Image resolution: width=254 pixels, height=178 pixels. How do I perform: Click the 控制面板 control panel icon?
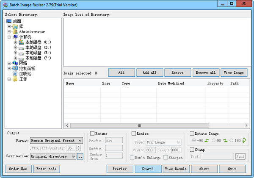point(15,68)
